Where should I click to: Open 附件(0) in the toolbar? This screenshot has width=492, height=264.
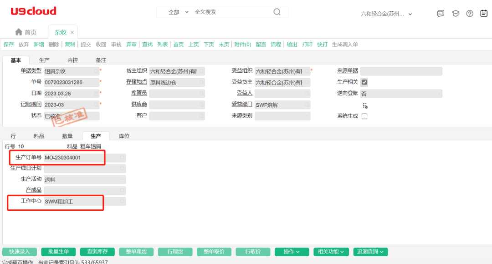(x=243, y=45)
